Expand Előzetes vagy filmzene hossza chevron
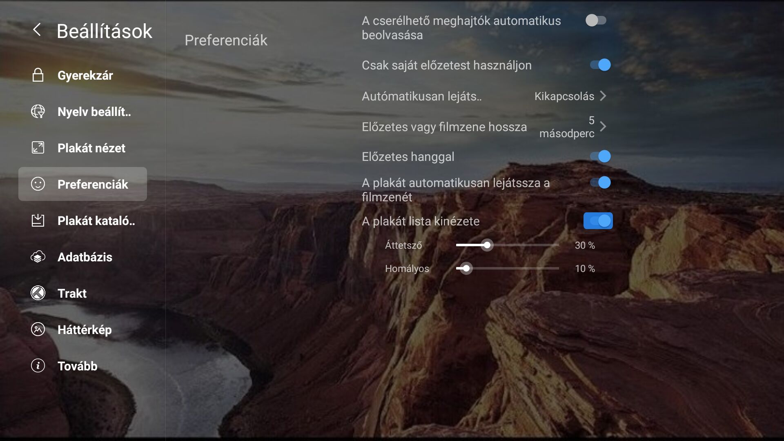Image resolution: width=784 pixels, height=441 pixels. coord(603,127)
